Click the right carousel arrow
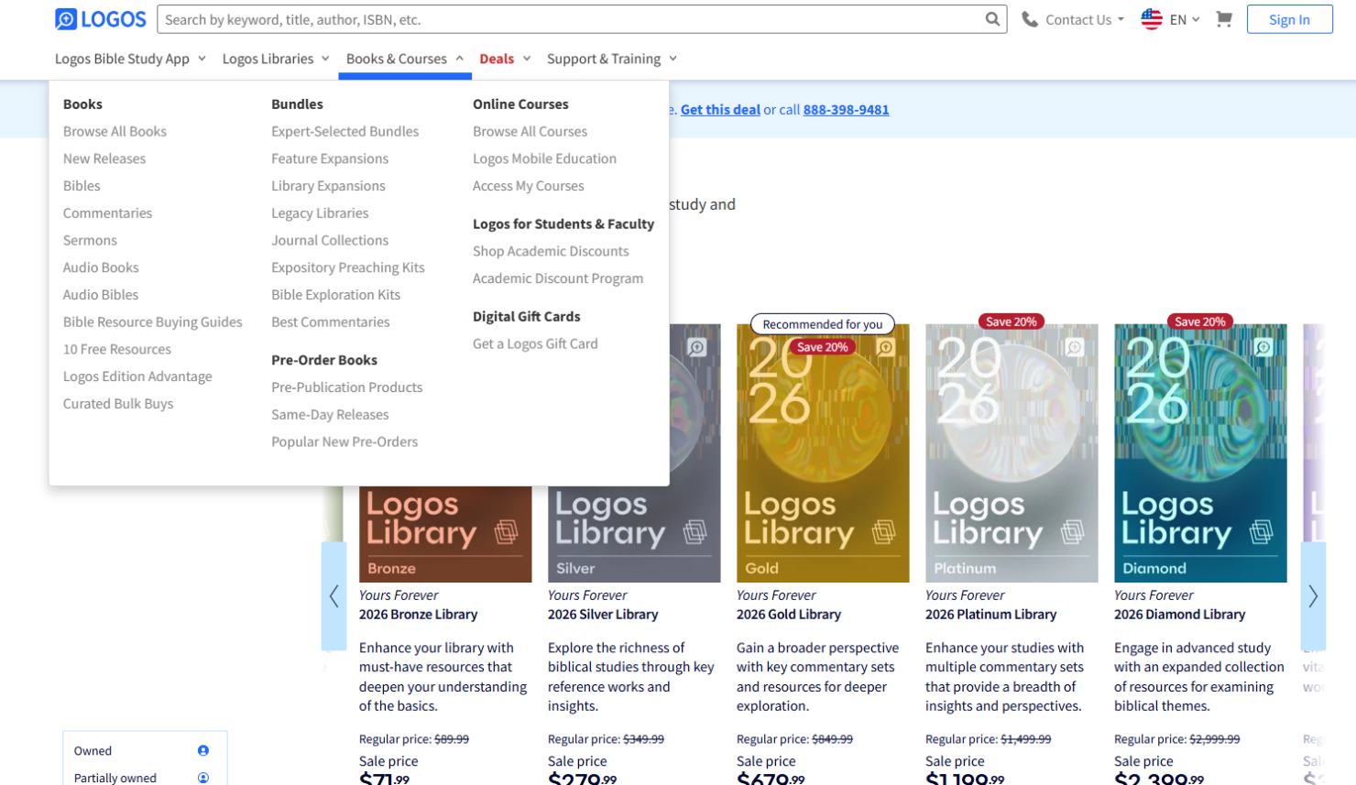Image resolution: width=1356 pixels, height=785 pixels. coord(1313,596)
